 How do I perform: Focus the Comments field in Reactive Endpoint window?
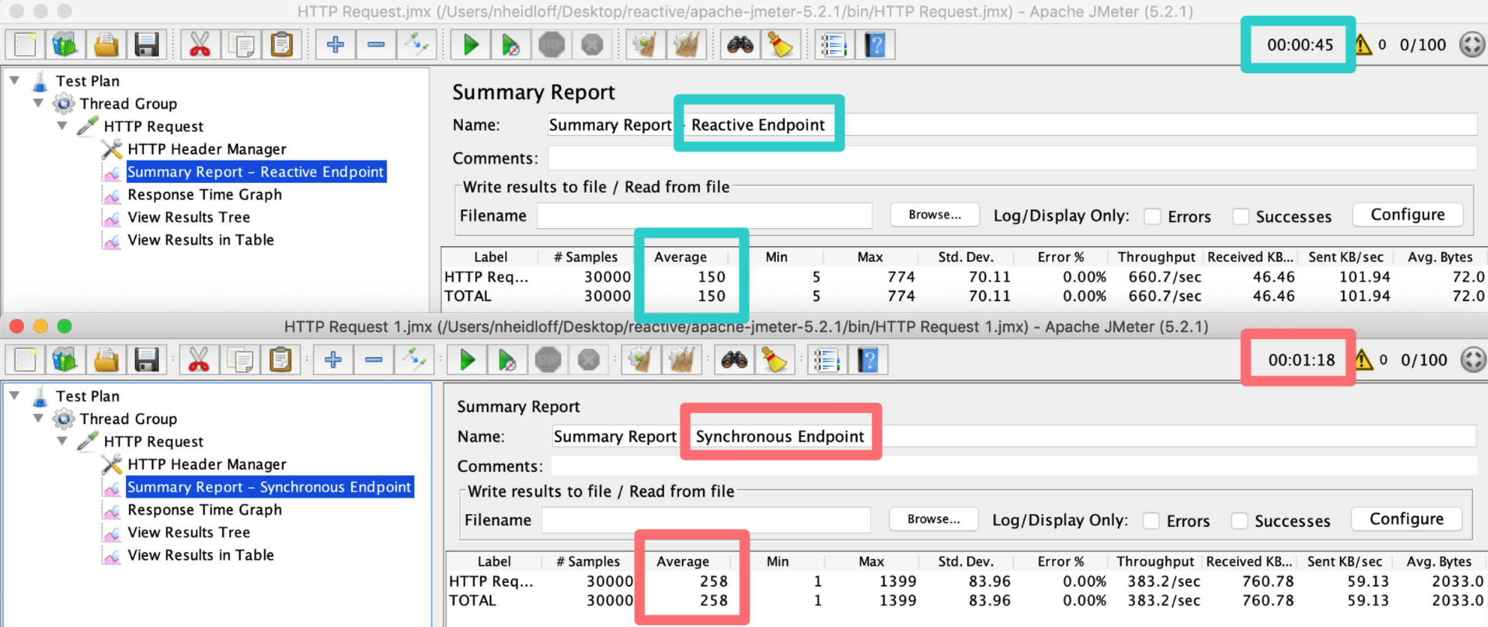point(1012,158)
